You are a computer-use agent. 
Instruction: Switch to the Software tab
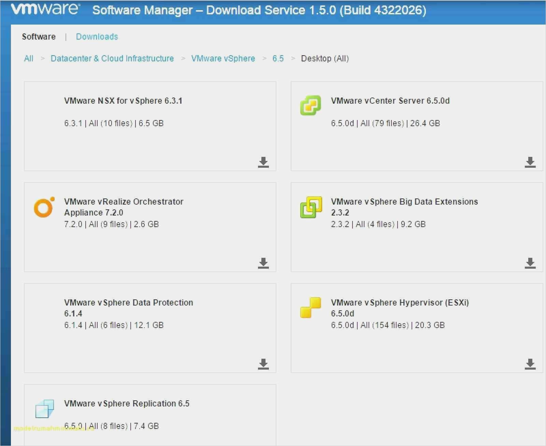39,36
